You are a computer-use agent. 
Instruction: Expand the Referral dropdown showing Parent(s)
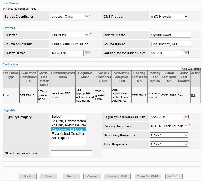tap(70, 35)
